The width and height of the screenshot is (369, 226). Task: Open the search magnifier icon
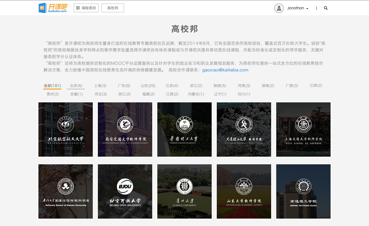tap(326, 8)
